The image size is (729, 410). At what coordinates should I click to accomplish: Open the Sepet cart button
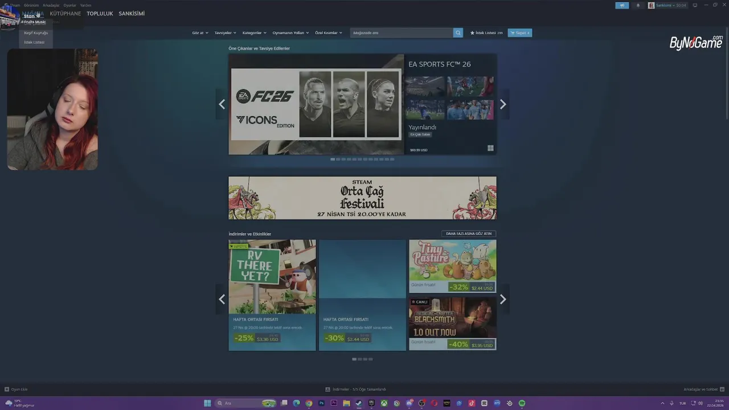coord(519,33)
